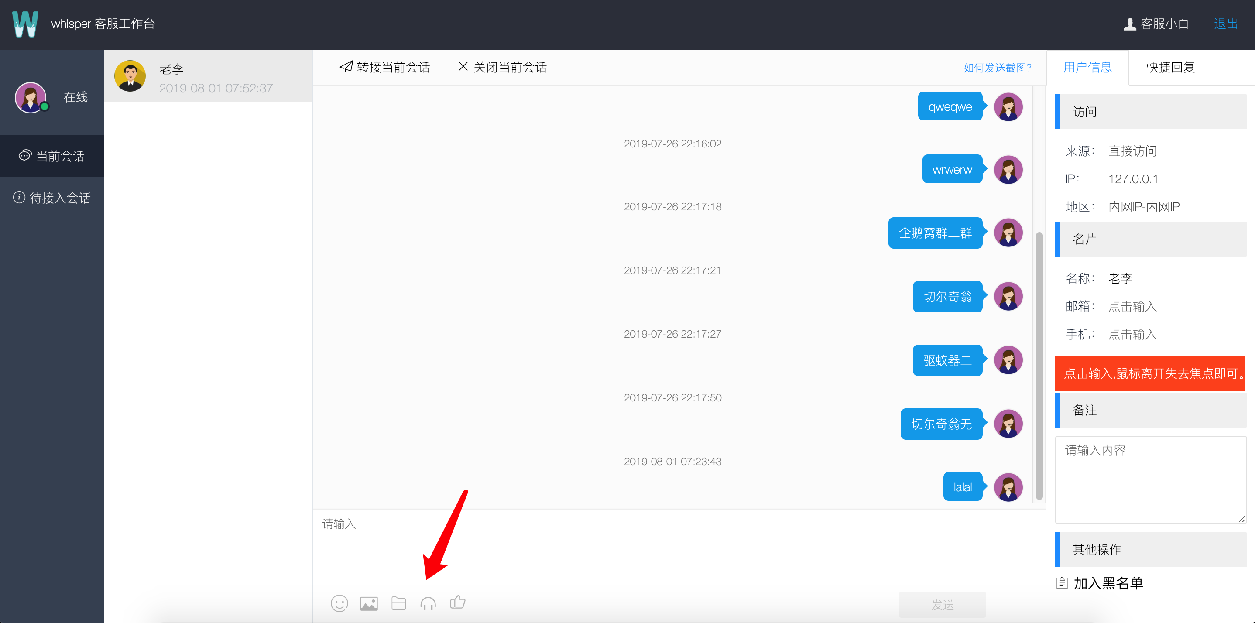Viewport: 1255px width, 623px height.
Task: Click 关闭当前会话 to close the chat
Action: pyautogui.click(x=502, y=67)
